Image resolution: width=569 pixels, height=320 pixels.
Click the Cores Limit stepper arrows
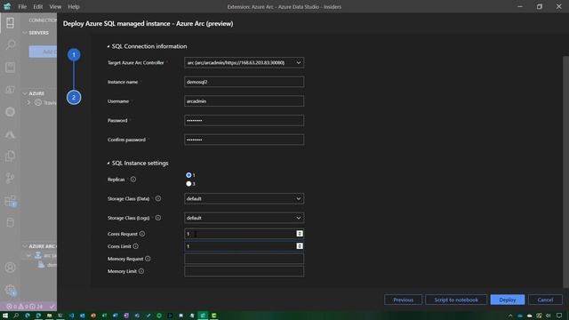tap(300, 246)
